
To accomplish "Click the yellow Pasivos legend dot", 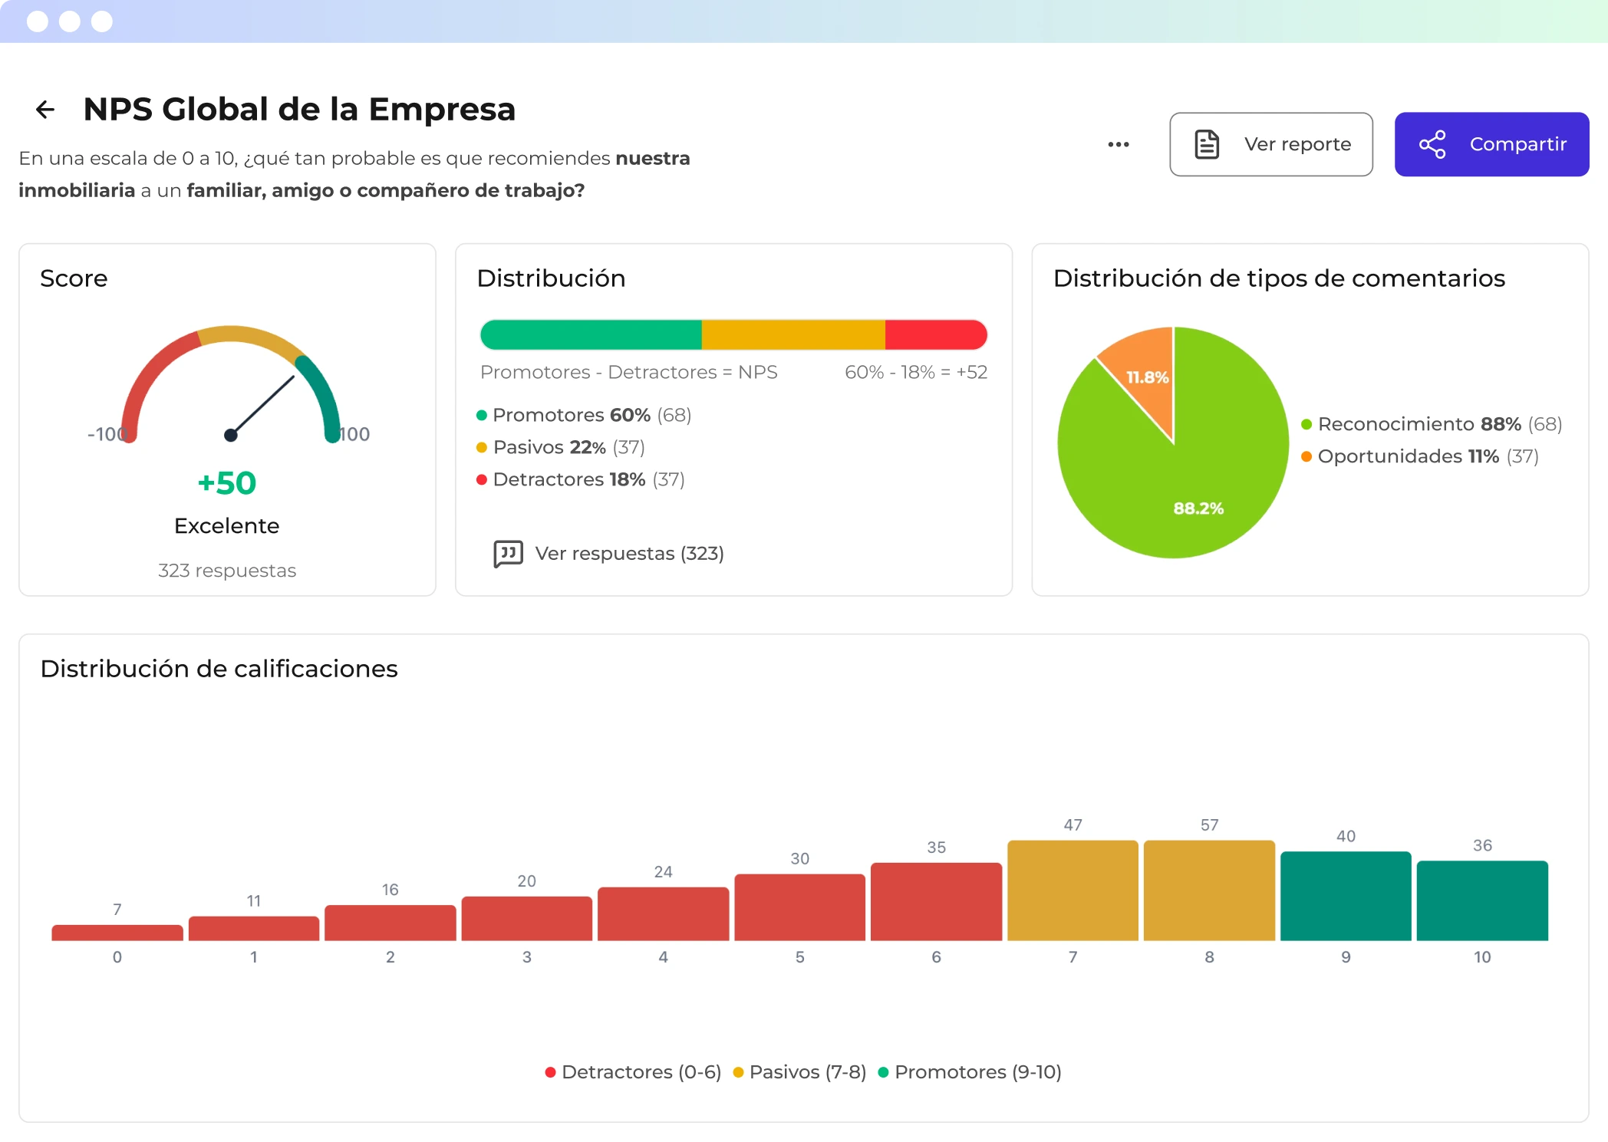I will pos(481,447).
